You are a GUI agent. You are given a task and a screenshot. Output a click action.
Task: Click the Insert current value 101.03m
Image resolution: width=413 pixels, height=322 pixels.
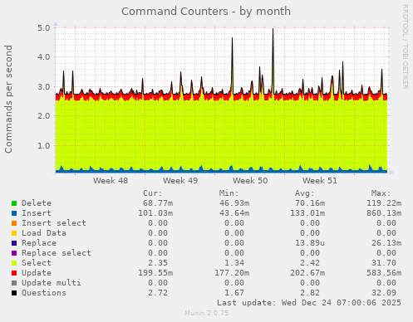155,213
